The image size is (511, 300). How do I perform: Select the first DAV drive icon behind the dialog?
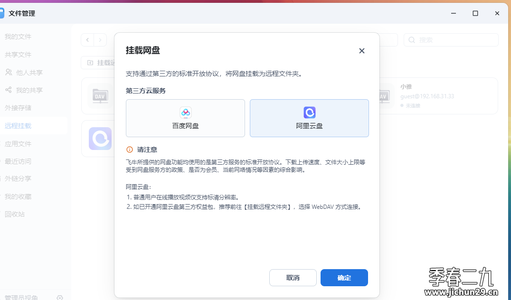click(x=100, y=96)
